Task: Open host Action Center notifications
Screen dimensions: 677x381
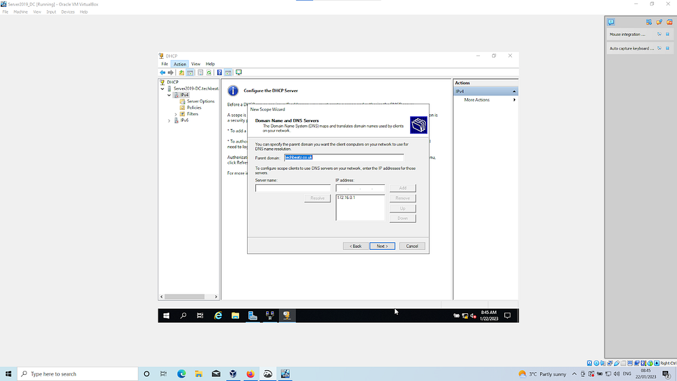Action: (x=667, y=374)
